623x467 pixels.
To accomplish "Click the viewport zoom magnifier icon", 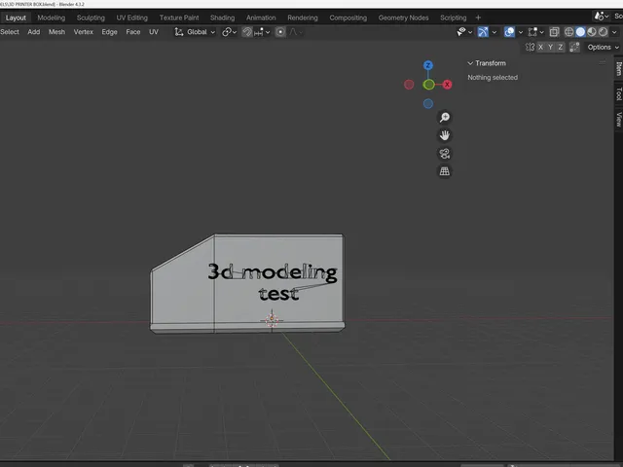I will [444, 118].
